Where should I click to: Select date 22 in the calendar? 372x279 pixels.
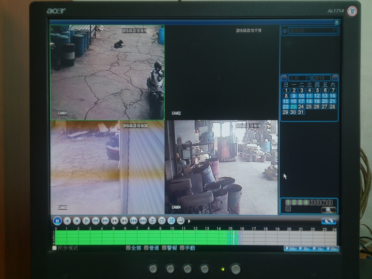tap(286, 107)
